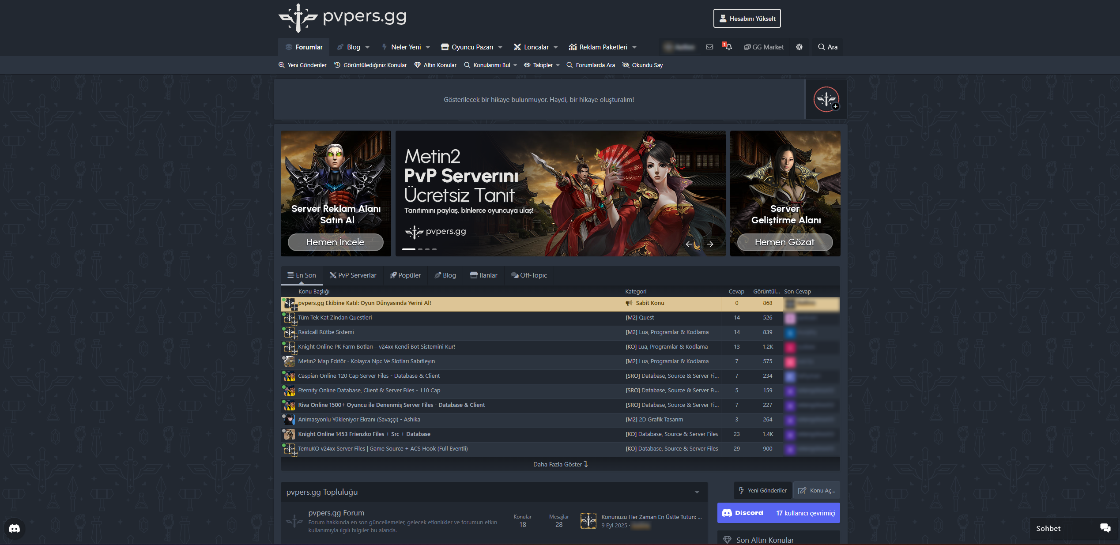Expand the Oyuncu Pazarı dropdown arrow
Image resolution: width=1120 pixels, height=545 pixels.
500,47
